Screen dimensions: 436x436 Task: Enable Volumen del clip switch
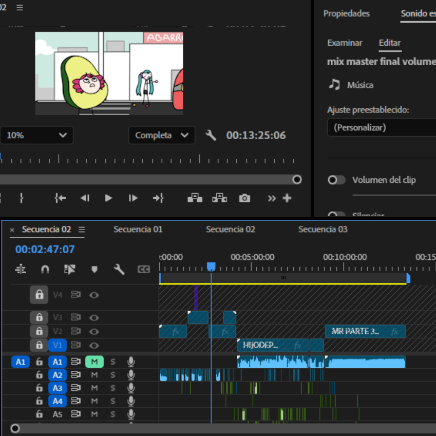[x=336, y=180]
